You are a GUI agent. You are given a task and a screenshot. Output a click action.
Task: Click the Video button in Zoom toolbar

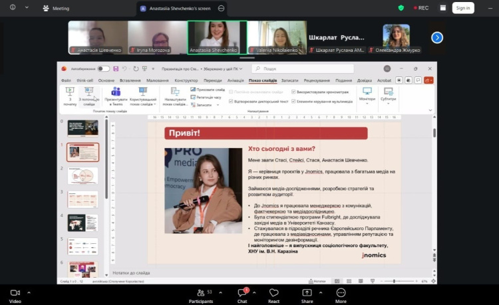pyautogui.click(x=15, y=296)
